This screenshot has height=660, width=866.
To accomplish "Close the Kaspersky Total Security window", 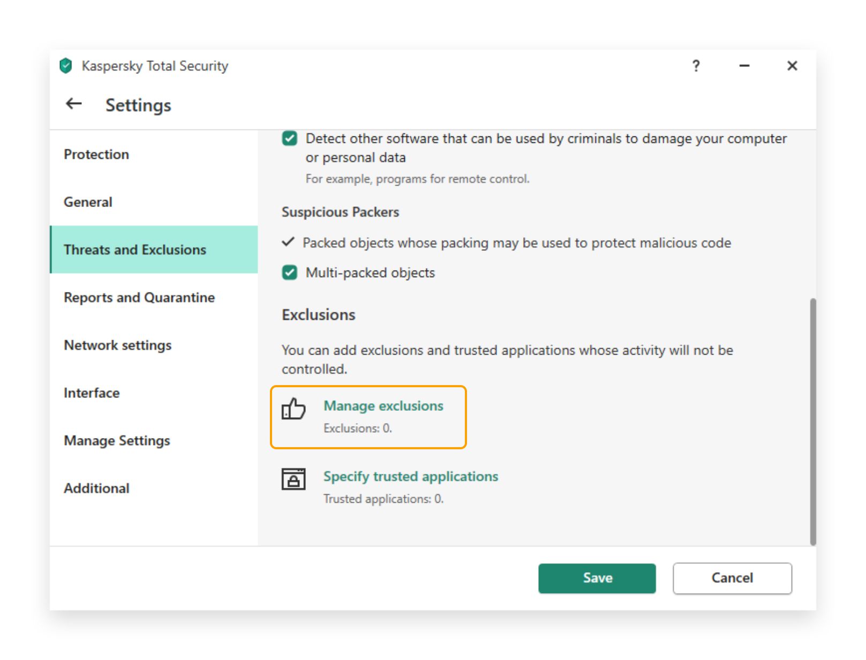I will coord(792,66).
